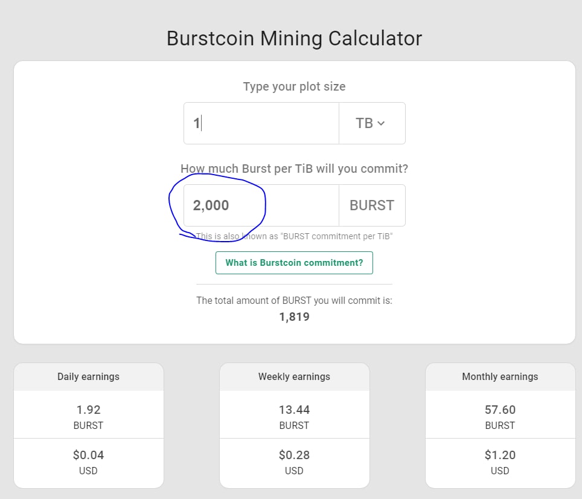The height and width of the screenshot is (499, 582).
Task: Select the daily $0.04 USD value
Action: click(88, 455)
